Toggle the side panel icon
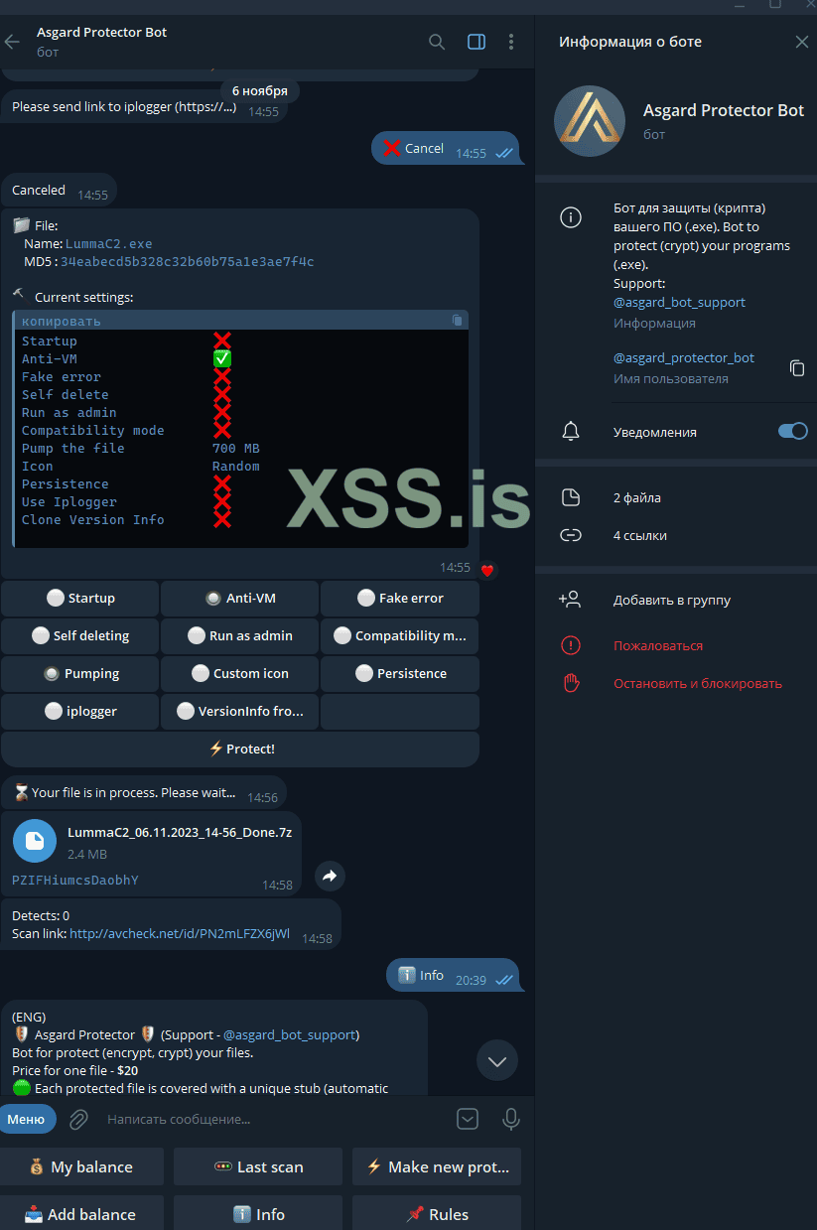 [477, 42]
